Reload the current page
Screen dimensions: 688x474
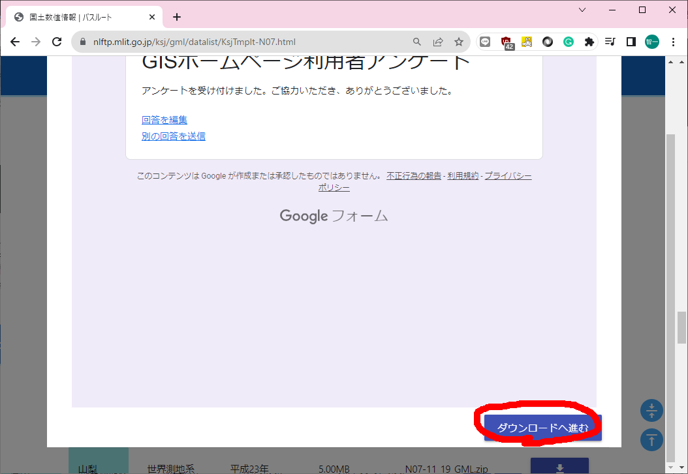tap(57, 42)
